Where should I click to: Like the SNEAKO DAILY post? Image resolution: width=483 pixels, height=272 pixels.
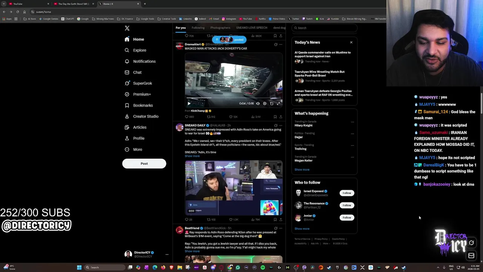233,219
